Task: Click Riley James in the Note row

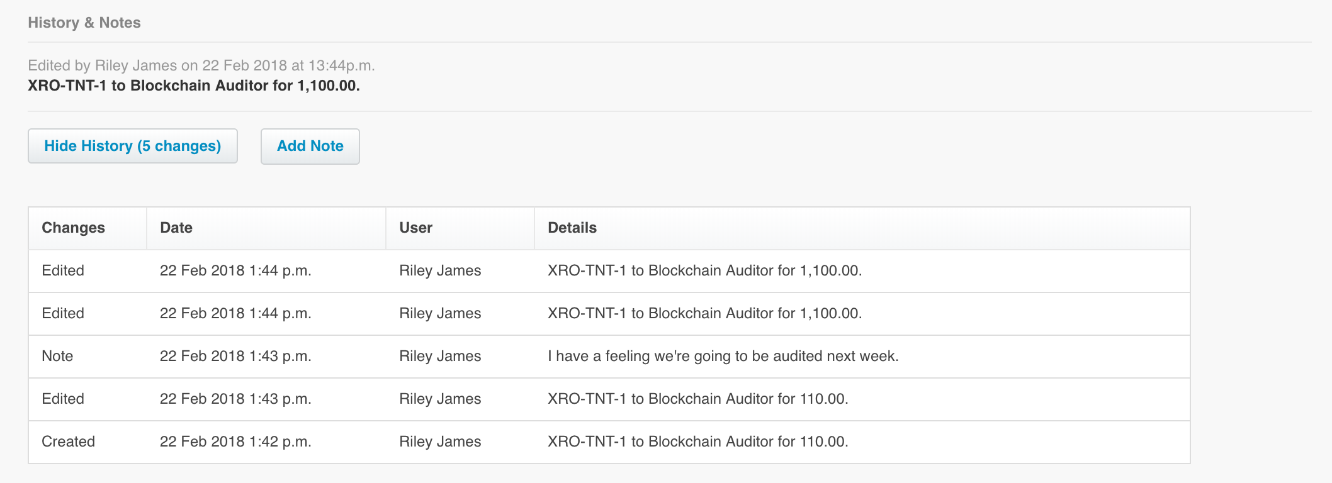Action: 440,356
